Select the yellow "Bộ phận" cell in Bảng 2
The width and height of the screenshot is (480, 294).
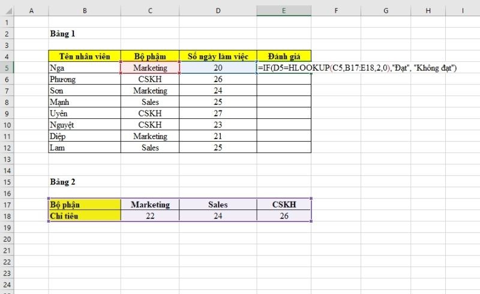[84, 204]
